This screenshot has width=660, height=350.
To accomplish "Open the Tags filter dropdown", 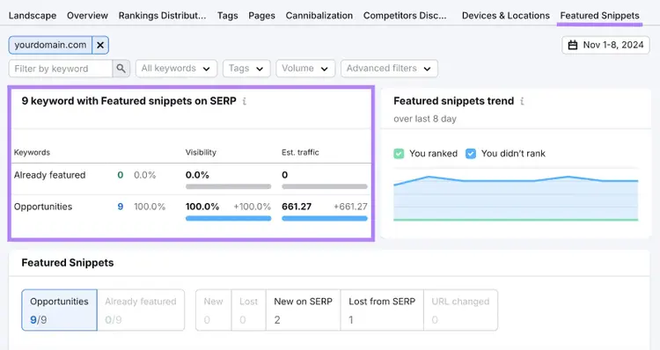I will [x=246, y=68].
